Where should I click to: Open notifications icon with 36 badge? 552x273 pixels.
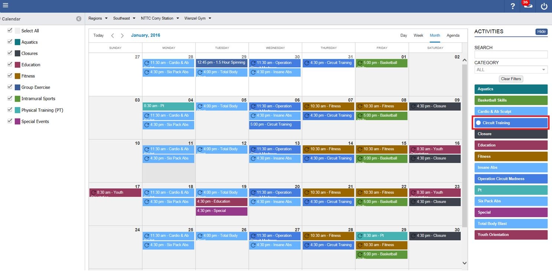(527, 6)
